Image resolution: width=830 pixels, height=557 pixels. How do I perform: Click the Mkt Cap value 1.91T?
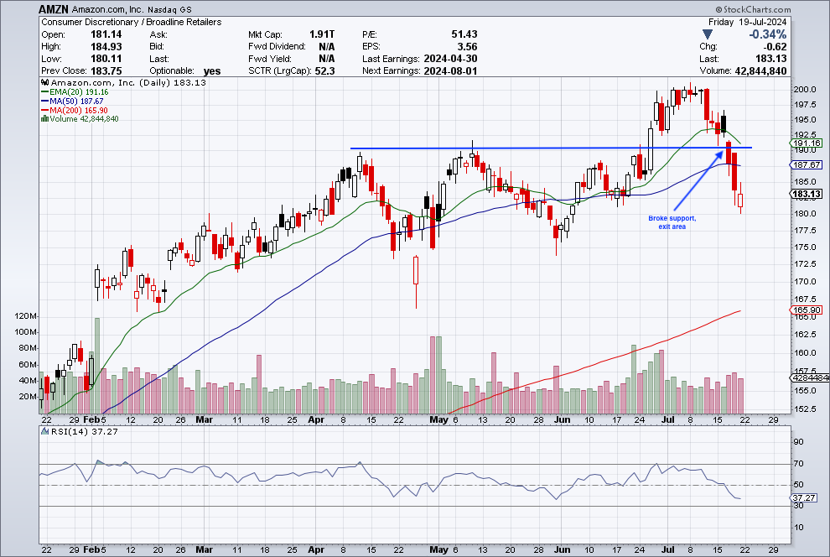click(x=322, y=34)
